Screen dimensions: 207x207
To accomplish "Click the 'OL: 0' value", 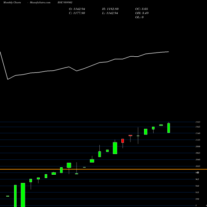I will pyautogui.click(x=139, y=17).
